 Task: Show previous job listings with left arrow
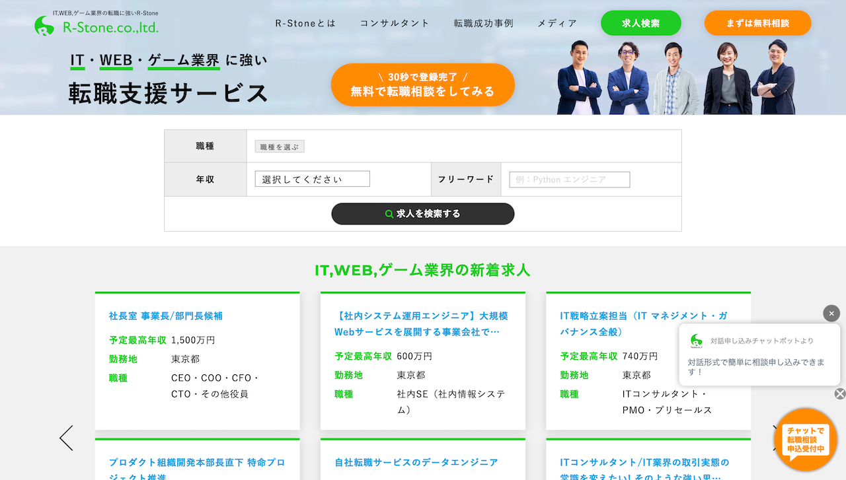coord(66,438)
